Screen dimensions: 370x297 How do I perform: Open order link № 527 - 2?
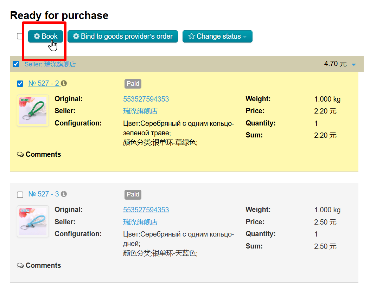[x=44, y=83]
